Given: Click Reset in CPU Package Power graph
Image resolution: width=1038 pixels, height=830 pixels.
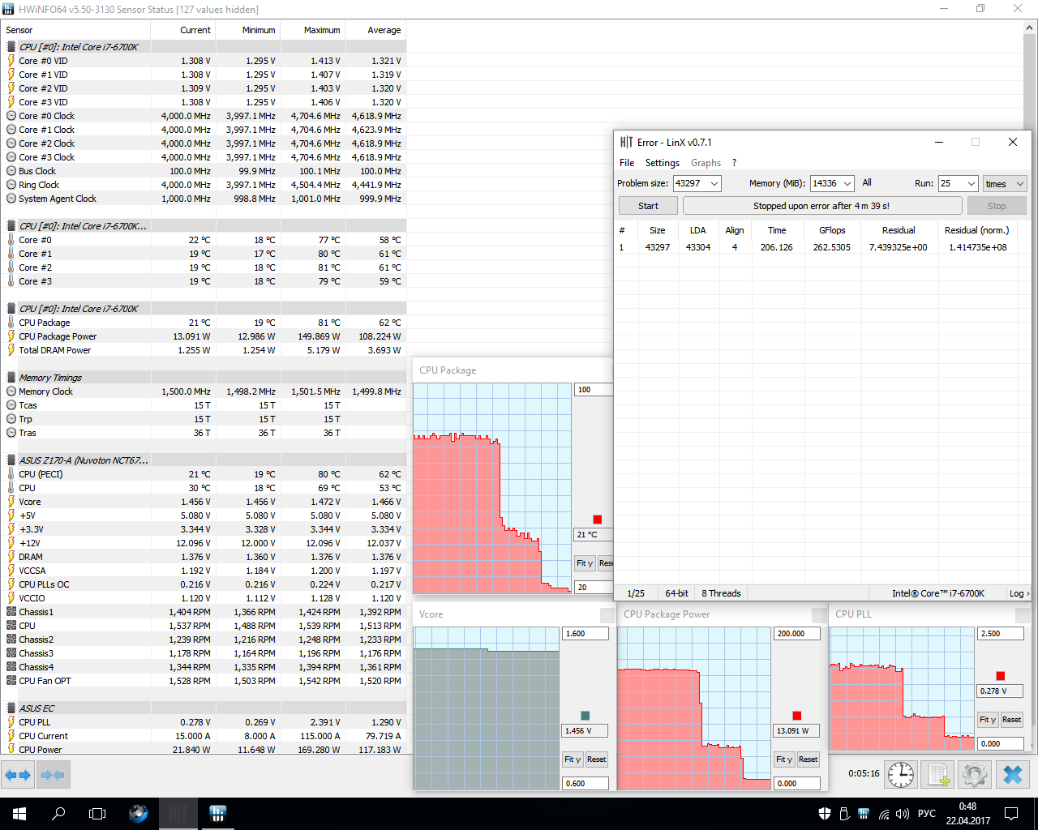Looking at the screenshot, I should [808, 759].
